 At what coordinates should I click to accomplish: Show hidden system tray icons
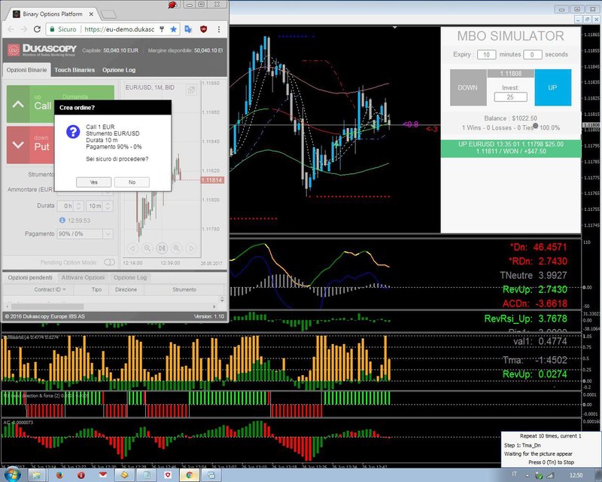(x=528, y=476)
